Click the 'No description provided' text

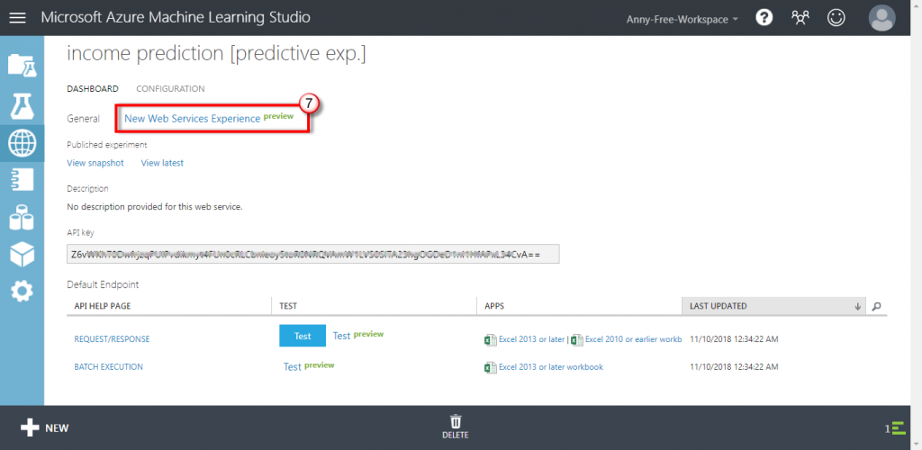pos(155,207)
